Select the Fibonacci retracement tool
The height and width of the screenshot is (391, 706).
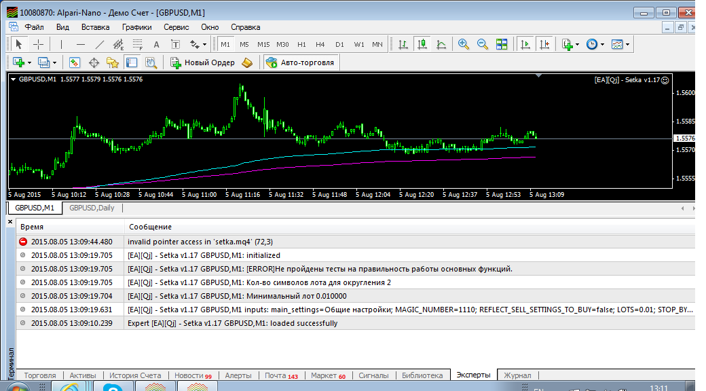(x=137, y=44)
